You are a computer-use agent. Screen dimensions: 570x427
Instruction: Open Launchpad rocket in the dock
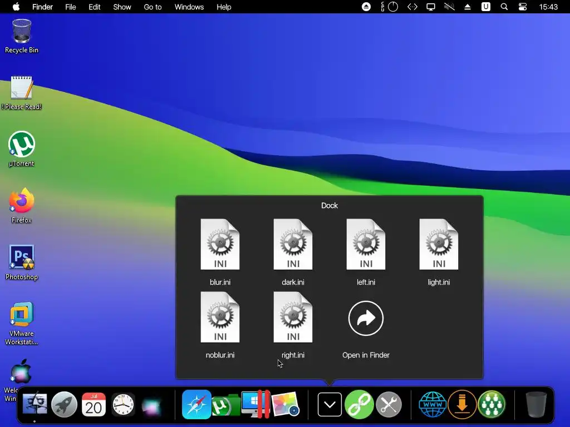pyautogui.click(x=64, y=404)
